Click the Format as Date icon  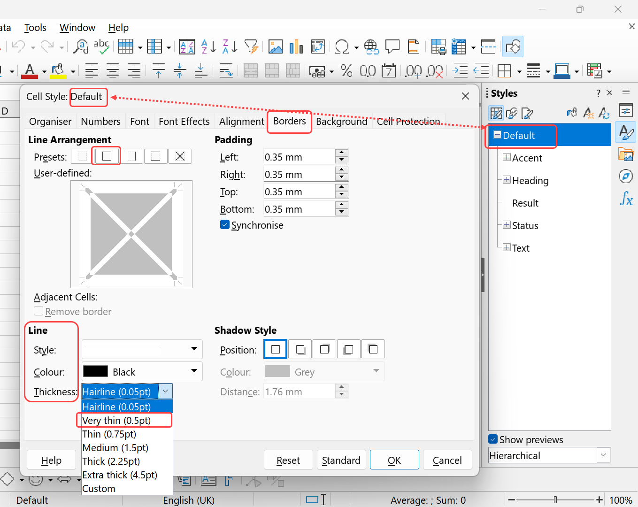(x=389, y=71)
